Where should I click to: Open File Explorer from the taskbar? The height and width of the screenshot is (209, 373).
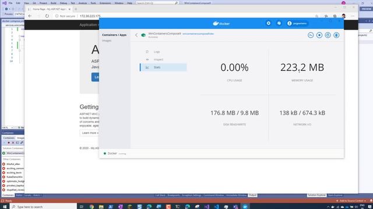pyautogui.click(x=101, y=207)
